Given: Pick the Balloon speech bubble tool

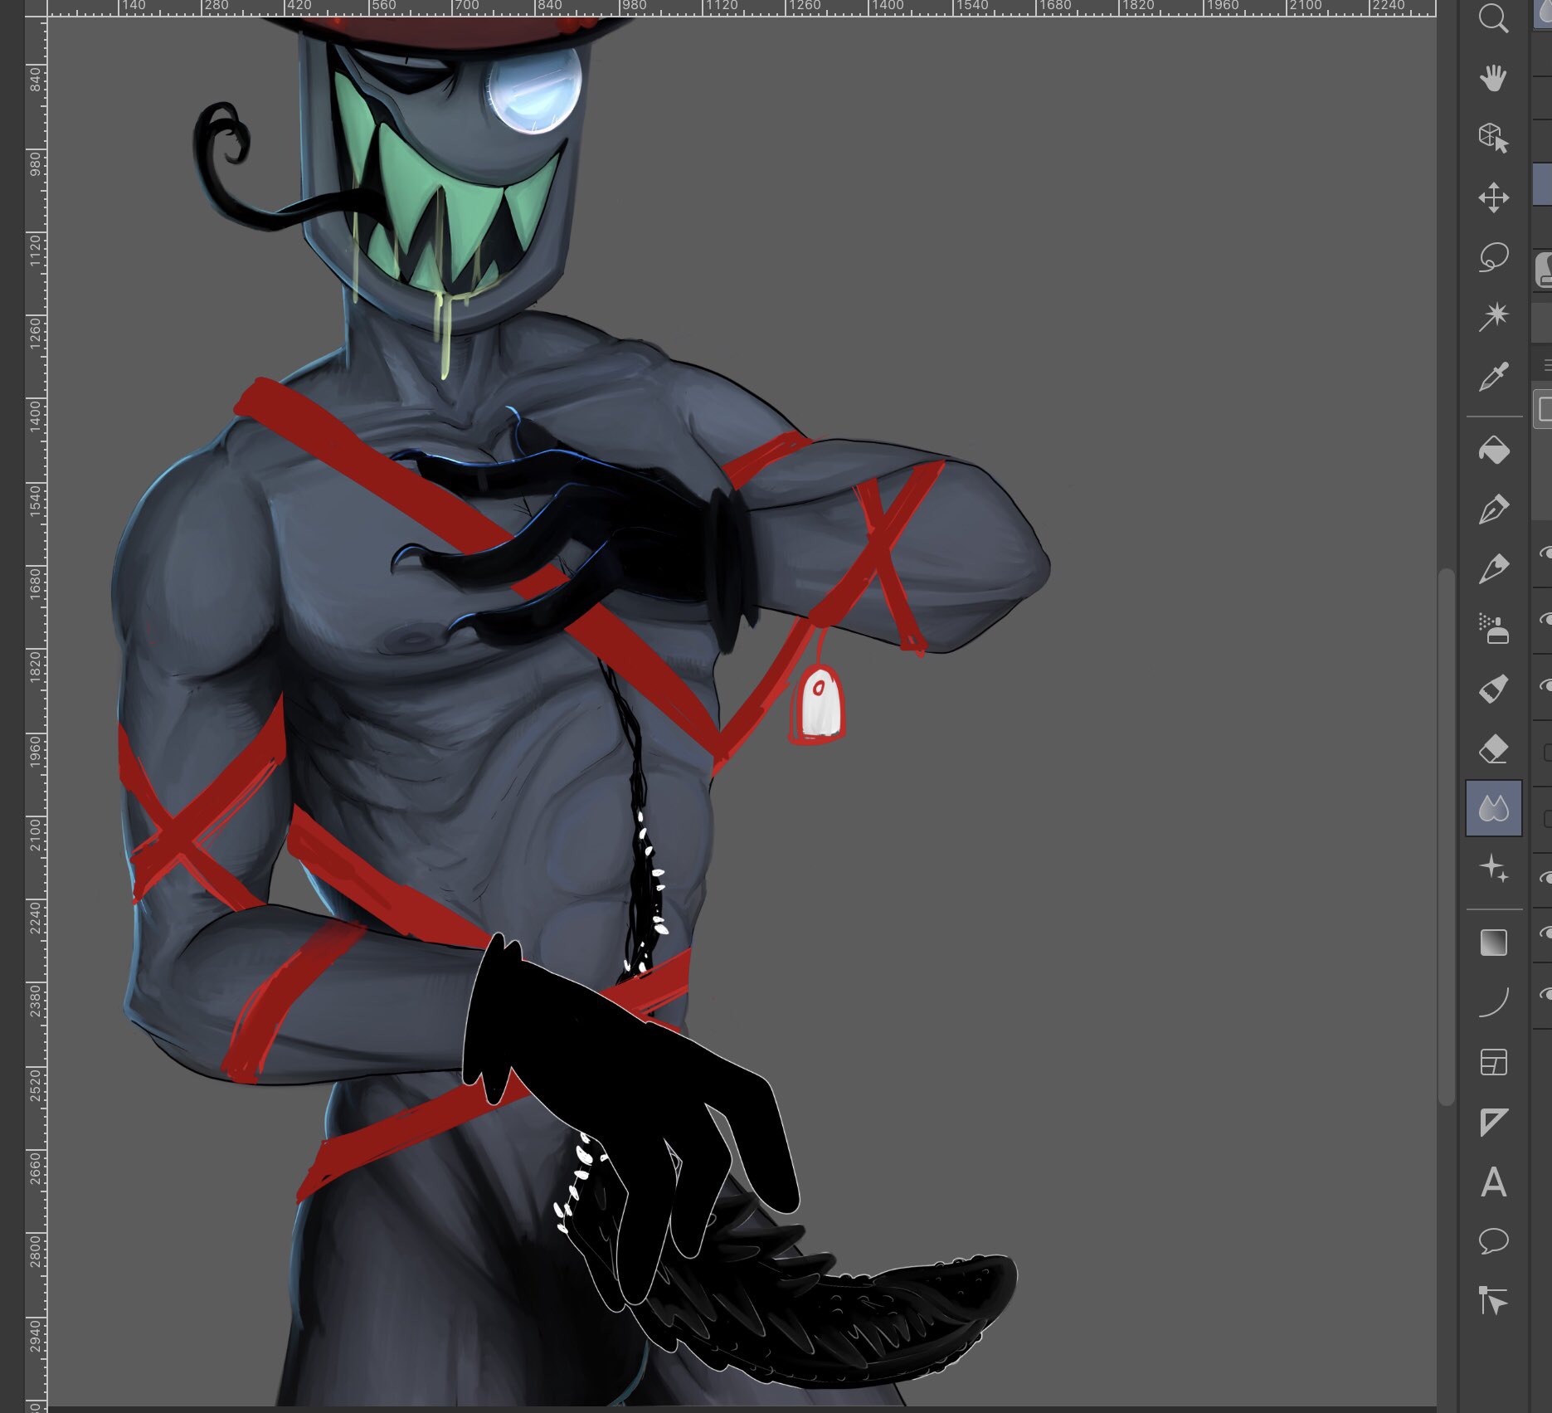Looking at the screenshot, I should (x=1493, y=1241).
